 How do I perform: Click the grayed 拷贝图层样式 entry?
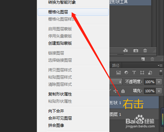pyautogui.click(x=60, y=70)
